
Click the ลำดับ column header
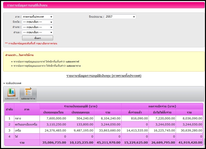click(x=9, y=109)
